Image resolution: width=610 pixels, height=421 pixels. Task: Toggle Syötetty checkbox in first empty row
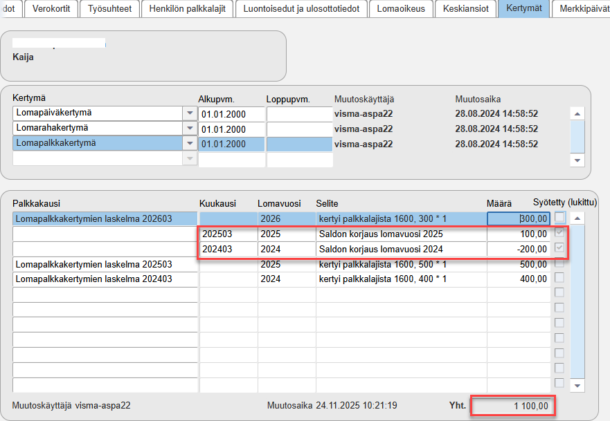559,292
